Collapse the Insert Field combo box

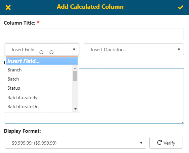(42, 50)
